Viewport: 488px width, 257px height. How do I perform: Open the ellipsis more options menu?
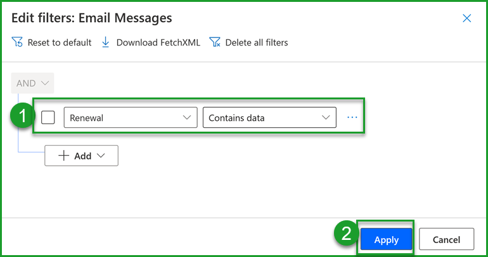(x=352, y=117)
